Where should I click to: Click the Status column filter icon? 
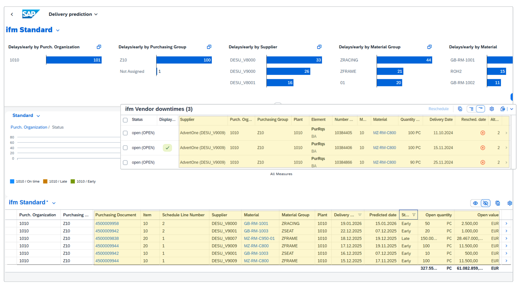tap(414, 215)
